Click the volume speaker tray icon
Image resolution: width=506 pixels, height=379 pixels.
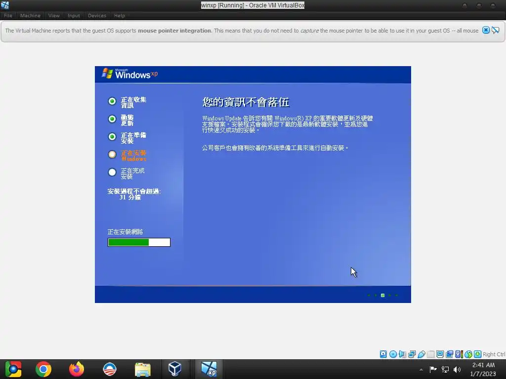pos(457,369)
